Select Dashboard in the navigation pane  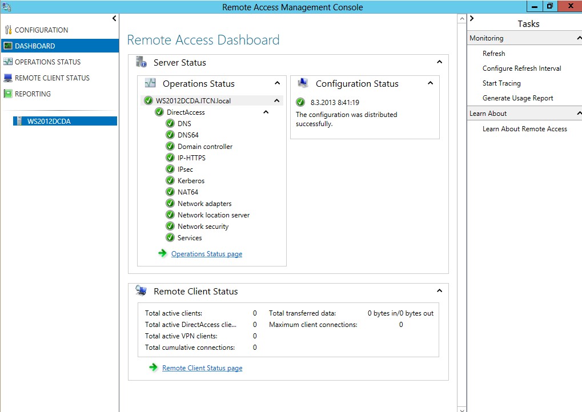(35, 46)
